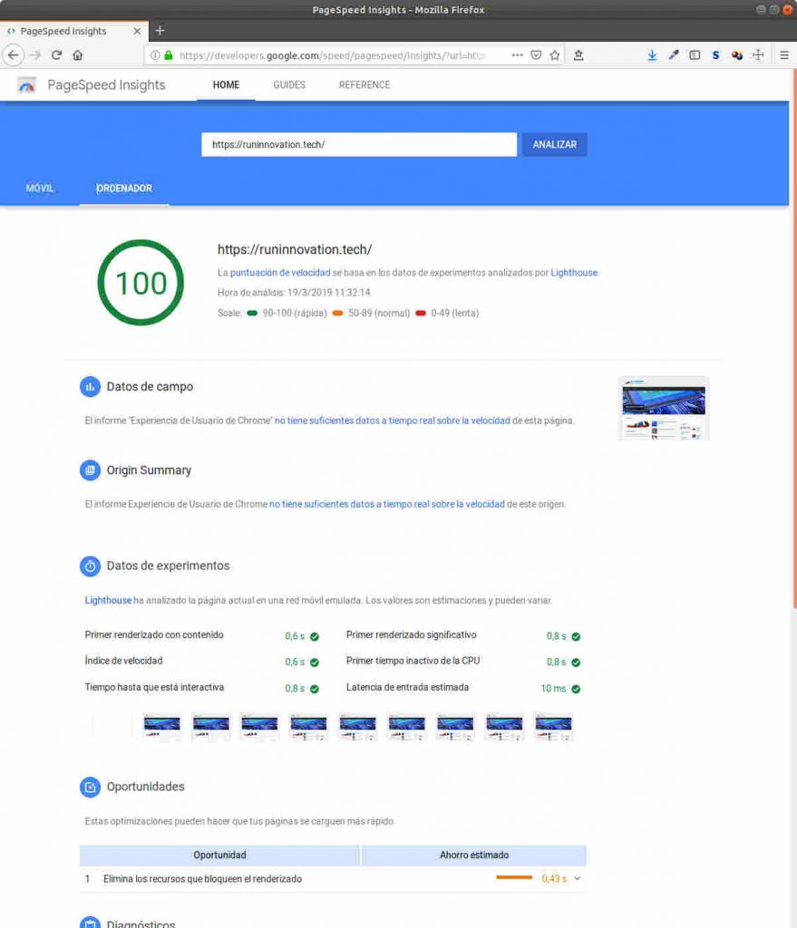Viewport: 797px width, 928px height.
Task: Click the Primer tiempo inactivo de la CPU metric
Action: click(x=413, y=661)
